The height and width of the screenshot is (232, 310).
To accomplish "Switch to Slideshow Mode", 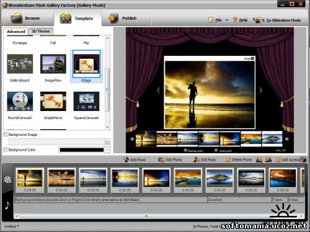I will [283, 20].
